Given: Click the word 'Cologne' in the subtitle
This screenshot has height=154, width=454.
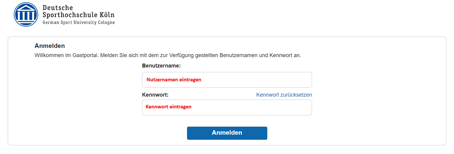Looking at the screenshot, I should 106,23.
